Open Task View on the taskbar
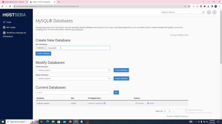 [42, 122]
